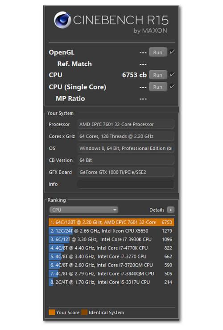The width and height of the screenshot is (223, 330).
Task: Click the Cinebench sphere logo icon
Action: click(62, 20)
